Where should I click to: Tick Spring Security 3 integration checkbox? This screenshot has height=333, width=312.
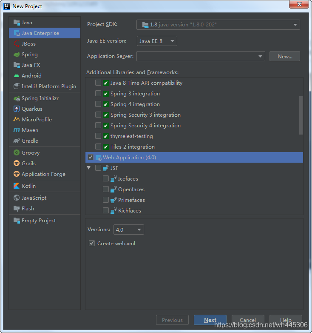[98, 115]
